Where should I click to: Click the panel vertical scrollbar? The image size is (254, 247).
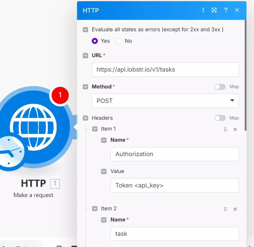[245, 75]
